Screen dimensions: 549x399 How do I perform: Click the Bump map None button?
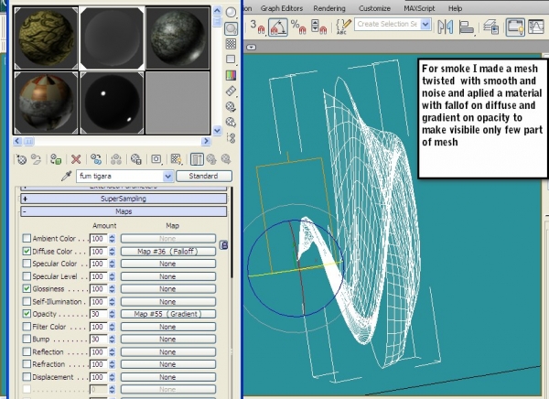point(167,340)
